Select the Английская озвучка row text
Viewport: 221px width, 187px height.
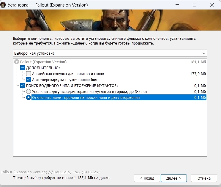(x=68, y=74)
